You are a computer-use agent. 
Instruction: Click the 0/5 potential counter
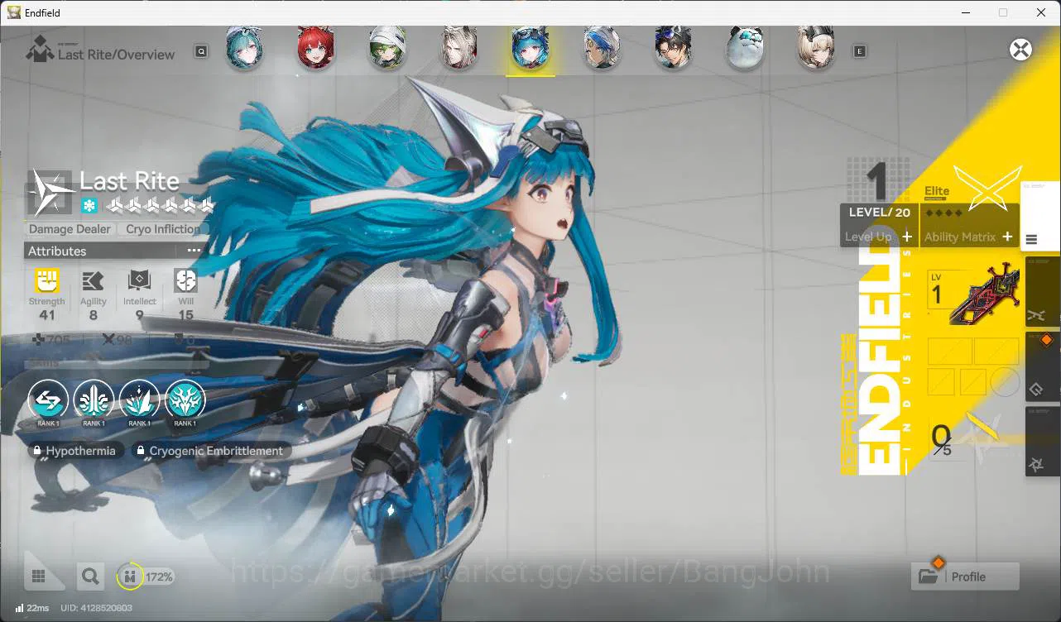[941, 439]
